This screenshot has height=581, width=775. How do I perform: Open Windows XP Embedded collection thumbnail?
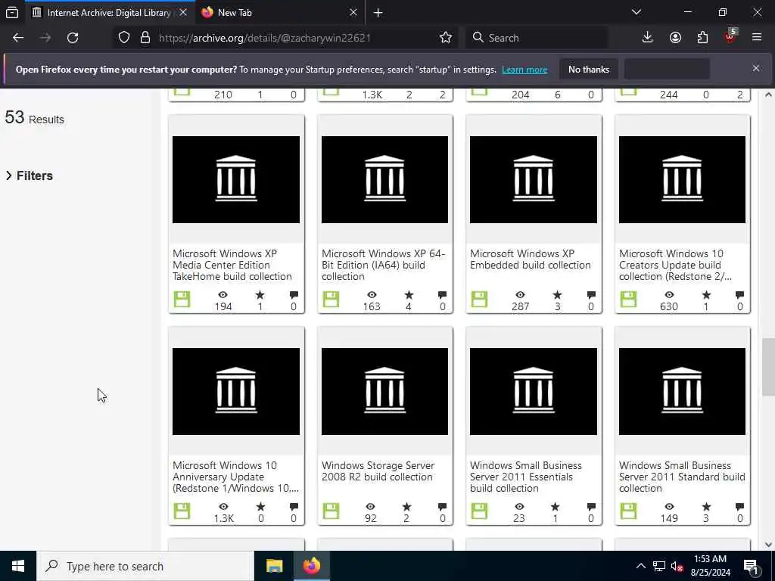pos(534,180)
